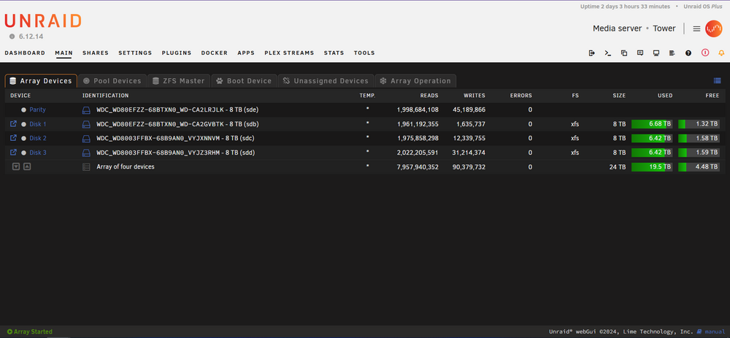Click the drive icon in Disk 1 row
This screenshot has width=730, height=338.
tap(86, 124)
